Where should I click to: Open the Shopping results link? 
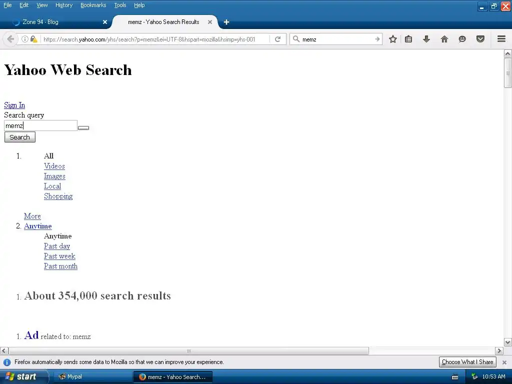click(58, 196)
